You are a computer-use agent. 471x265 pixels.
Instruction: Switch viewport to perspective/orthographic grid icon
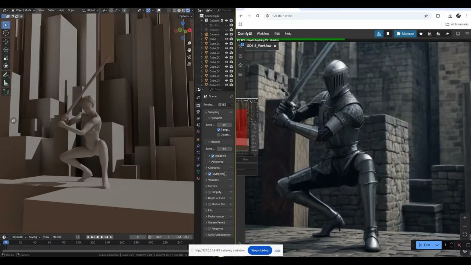pyautogui.click(x=189, y=64)
